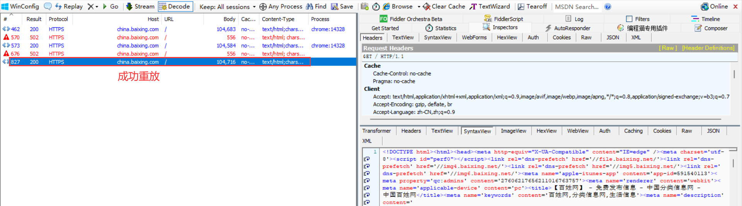
Task: Click the comment speech bubble icon
Action: (48, 7)
